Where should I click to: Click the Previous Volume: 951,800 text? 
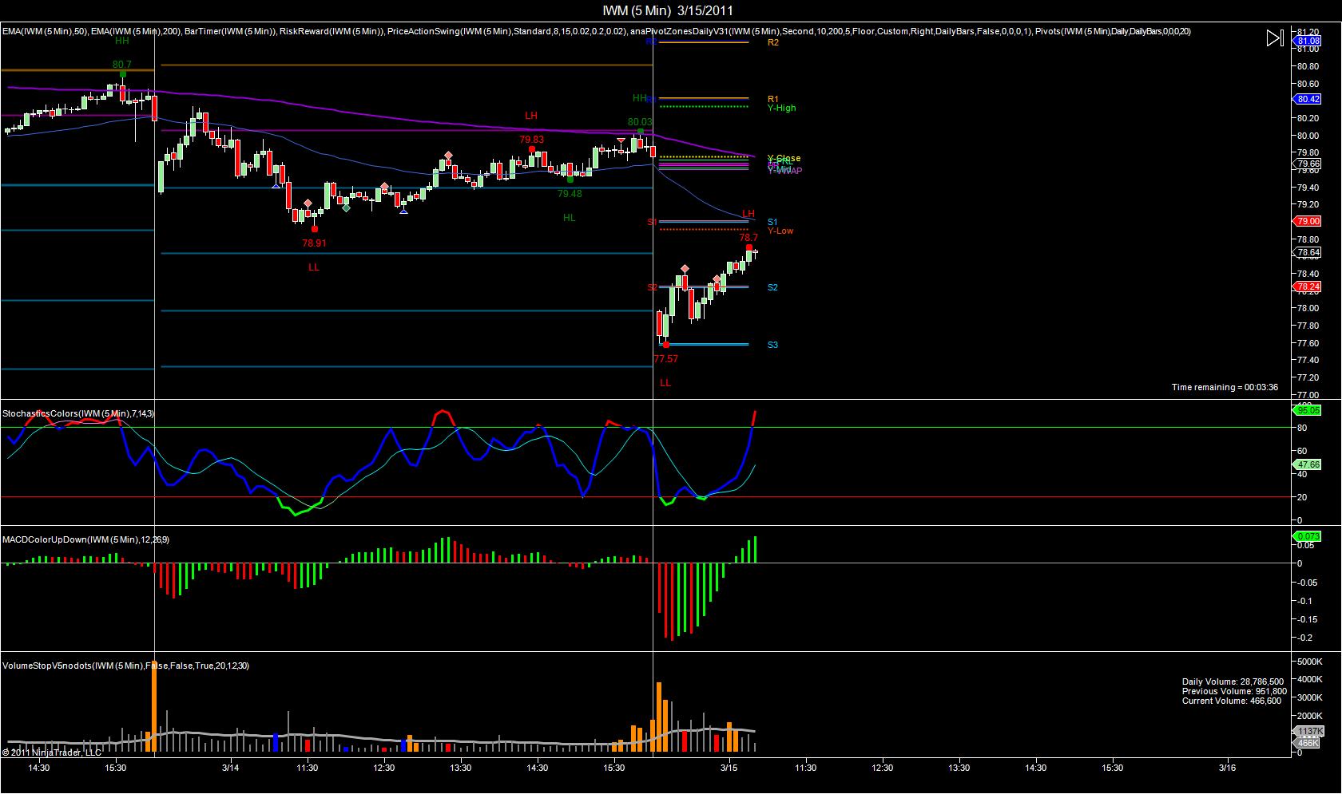1234,692
